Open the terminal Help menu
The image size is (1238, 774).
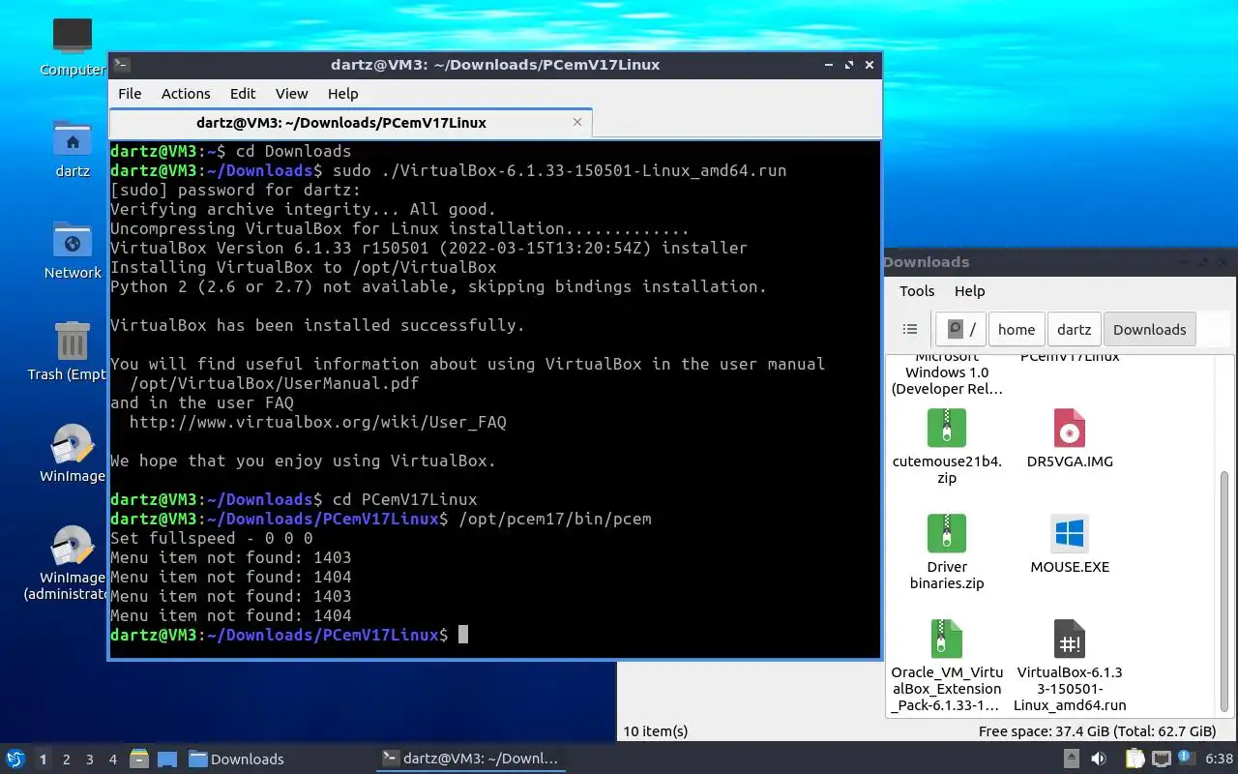coord(342,94)
